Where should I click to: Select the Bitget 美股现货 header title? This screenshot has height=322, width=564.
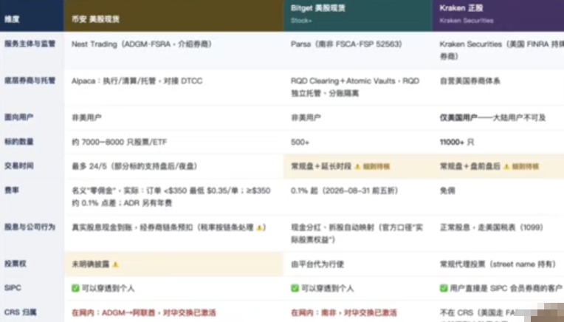(318, 8)
